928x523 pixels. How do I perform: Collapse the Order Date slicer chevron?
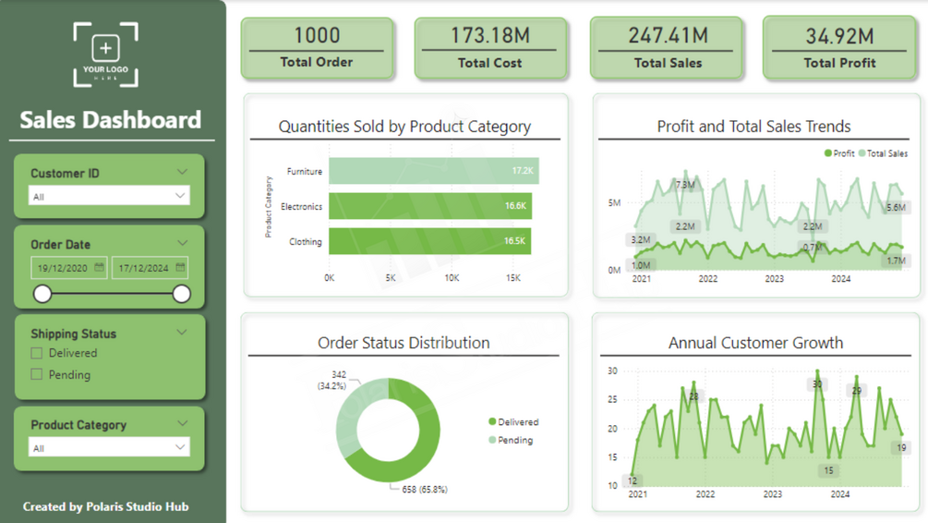click(x=182, y=243)
